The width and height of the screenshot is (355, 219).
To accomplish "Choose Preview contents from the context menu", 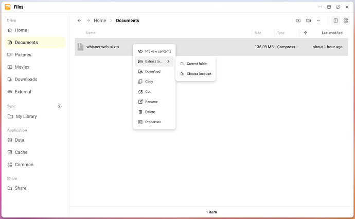I will (x=154, y=51).
